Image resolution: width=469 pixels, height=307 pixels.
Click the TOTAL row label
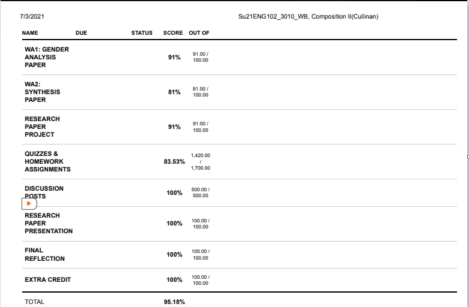(x=34, y=302)
